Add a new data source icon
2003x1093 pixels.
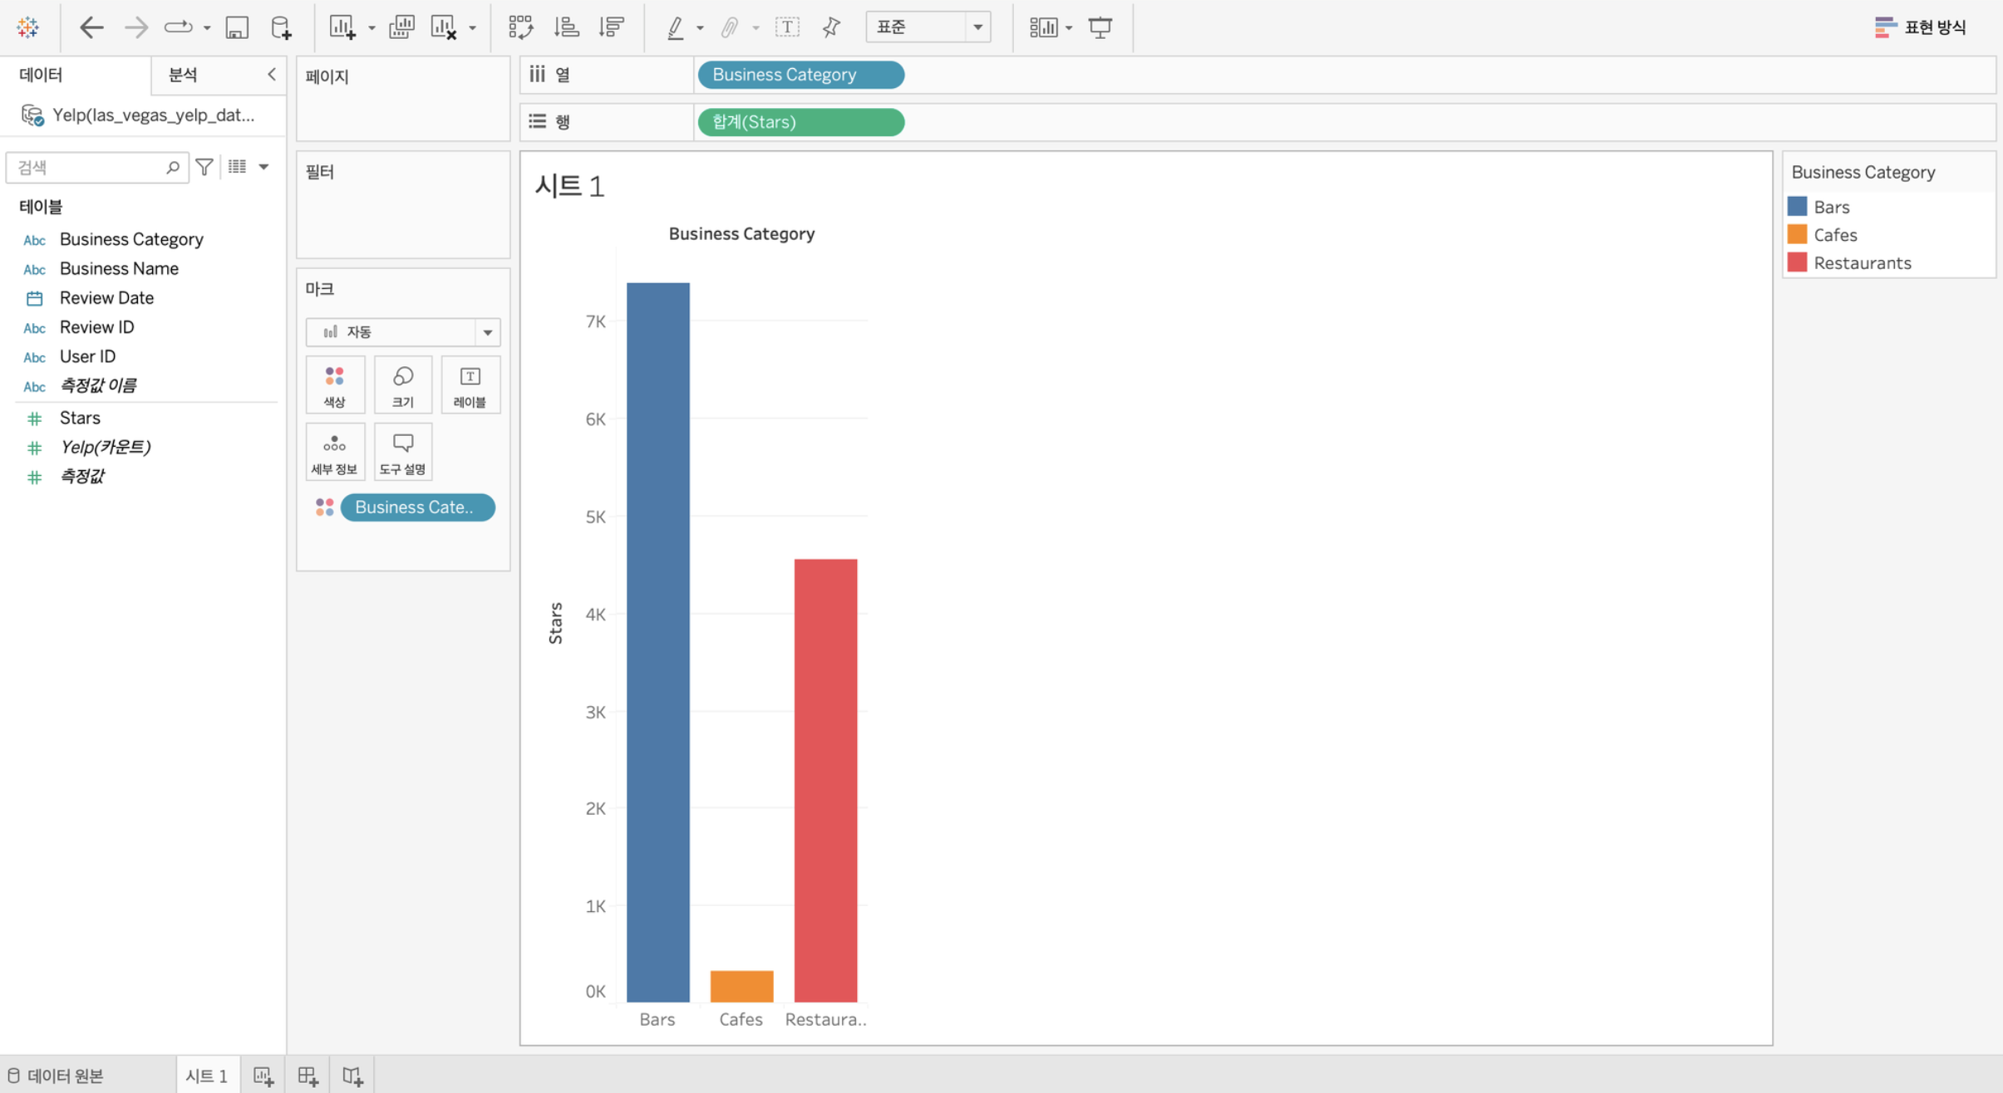click(281, 27)
